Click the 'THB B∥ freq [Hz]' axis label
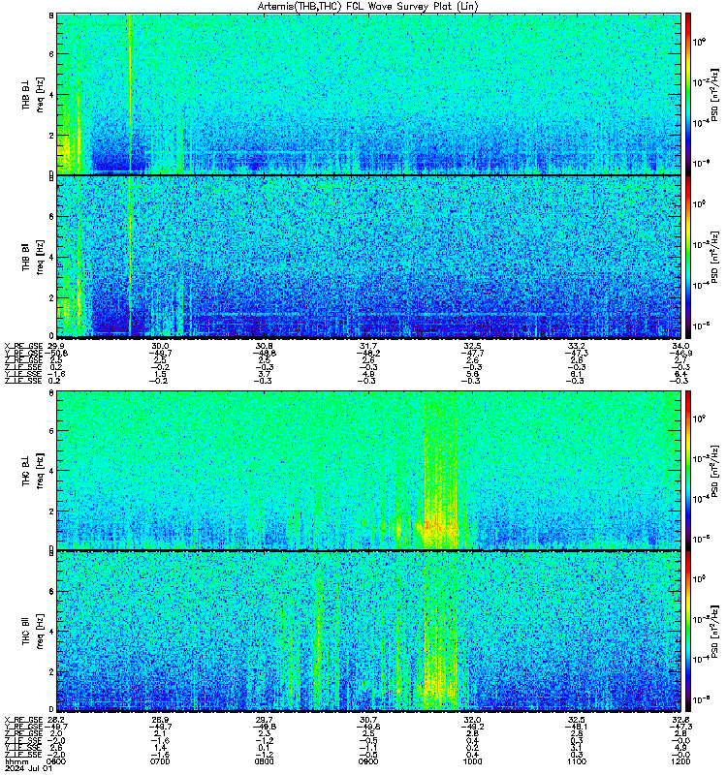The width and height of the screenshot is (727, 775). coord(33,257)
